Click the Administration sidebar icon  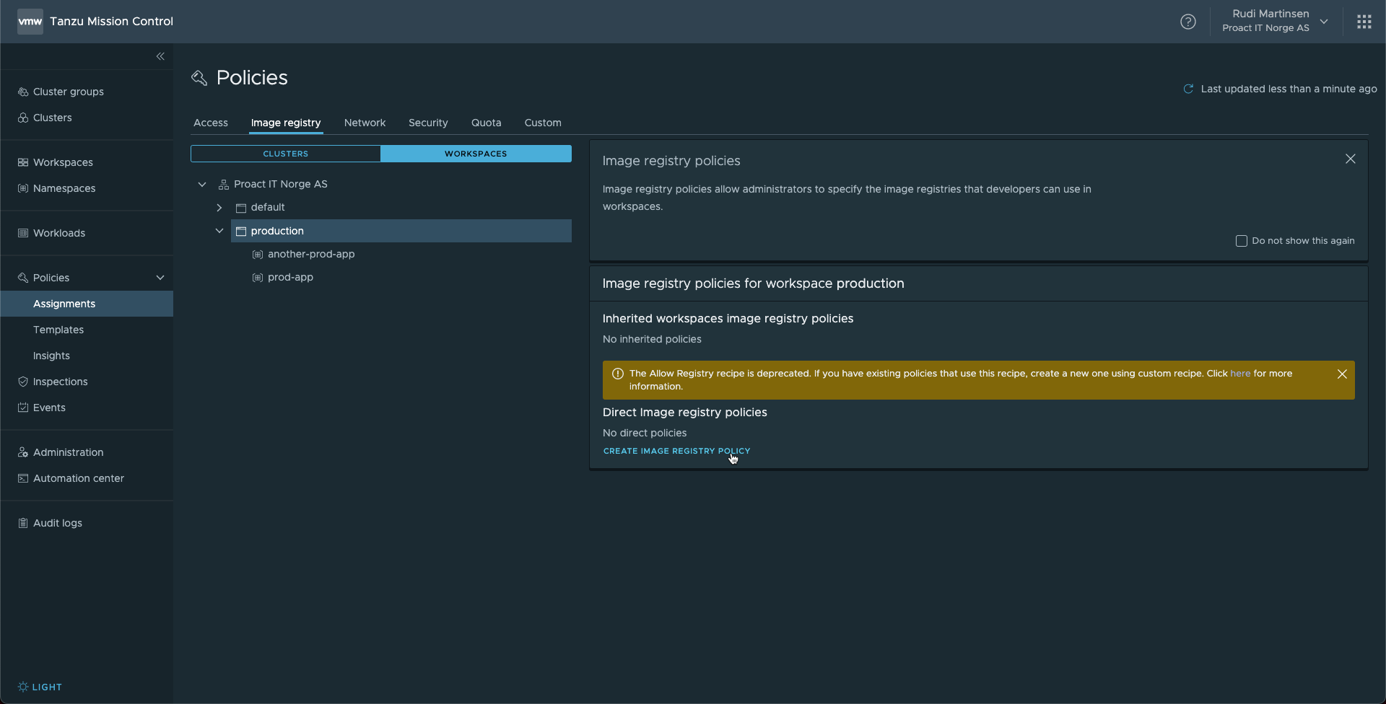(x=23, y=452)
